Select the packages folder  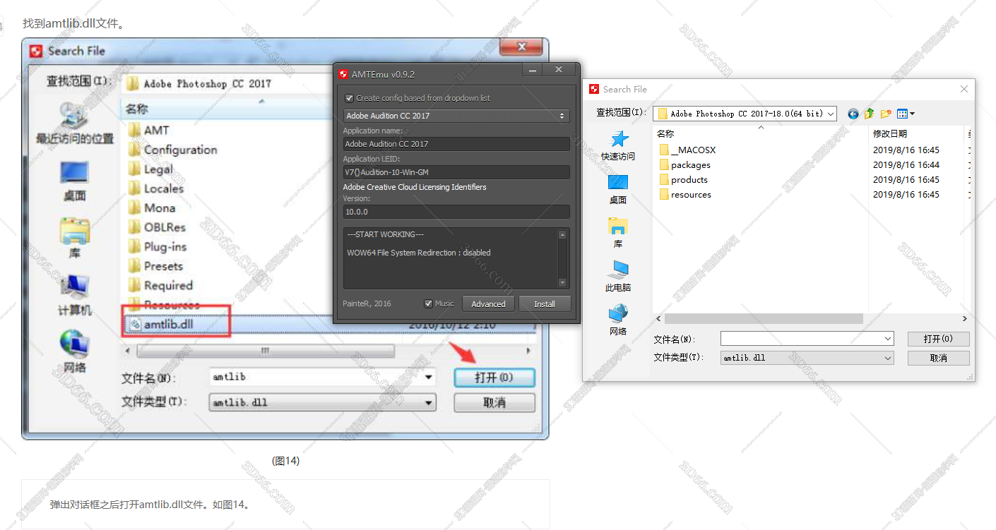tap(684, 165)
